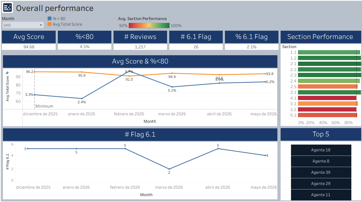This screenshot has height=202, width=362.
Task: Click the Overall performance title
Action: 55,8
